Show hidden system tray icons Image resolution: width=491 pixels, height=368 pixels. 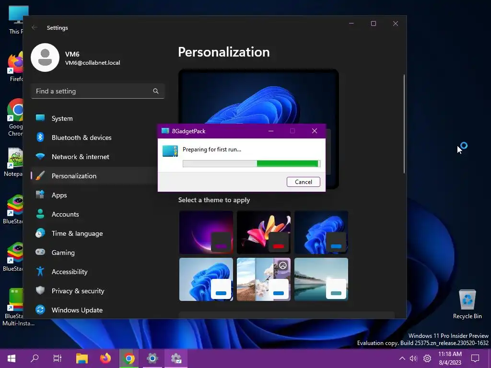(402, 358)
